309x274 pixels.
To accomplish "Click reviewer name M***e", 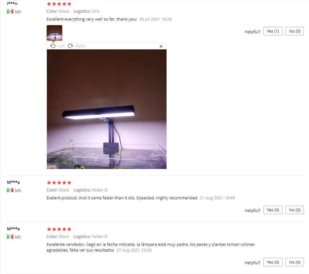I will [x=13, y=229].
